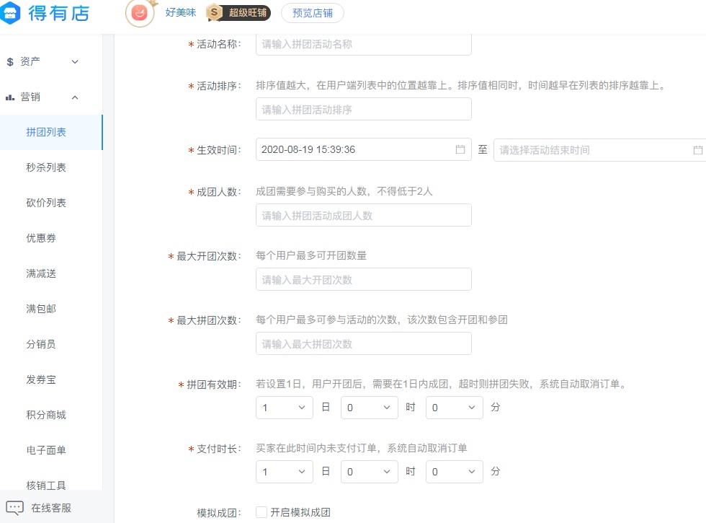
Task: Open 拼团有效期 day dropdown
Action: (284, 408)
